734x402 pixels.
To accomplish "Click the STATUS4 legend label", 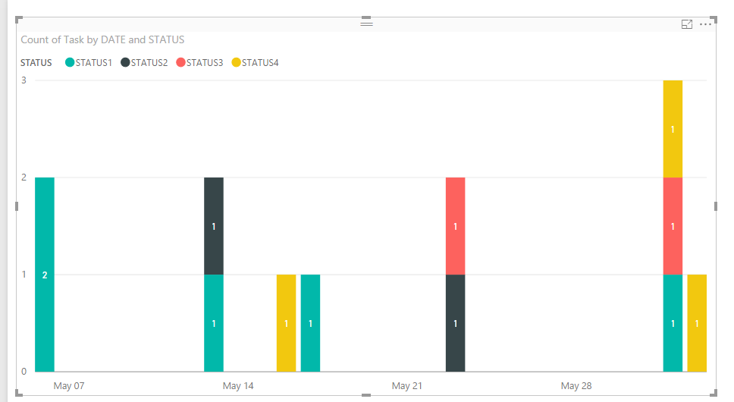I will [x=260, y=63].
